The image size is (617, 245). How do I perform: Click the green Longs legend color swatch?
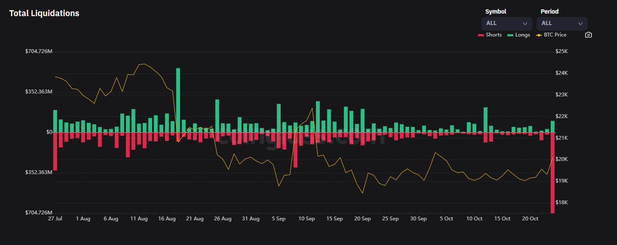(510, 35)
